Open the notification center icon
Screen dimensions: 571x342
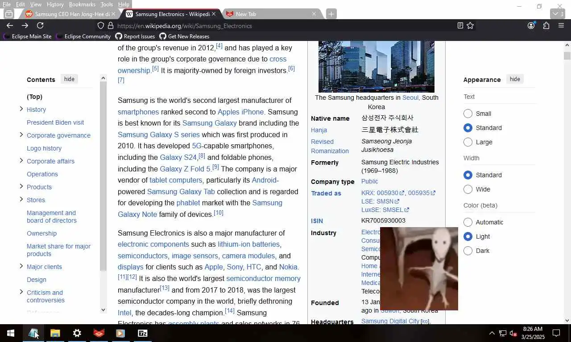tap(556, 333)
